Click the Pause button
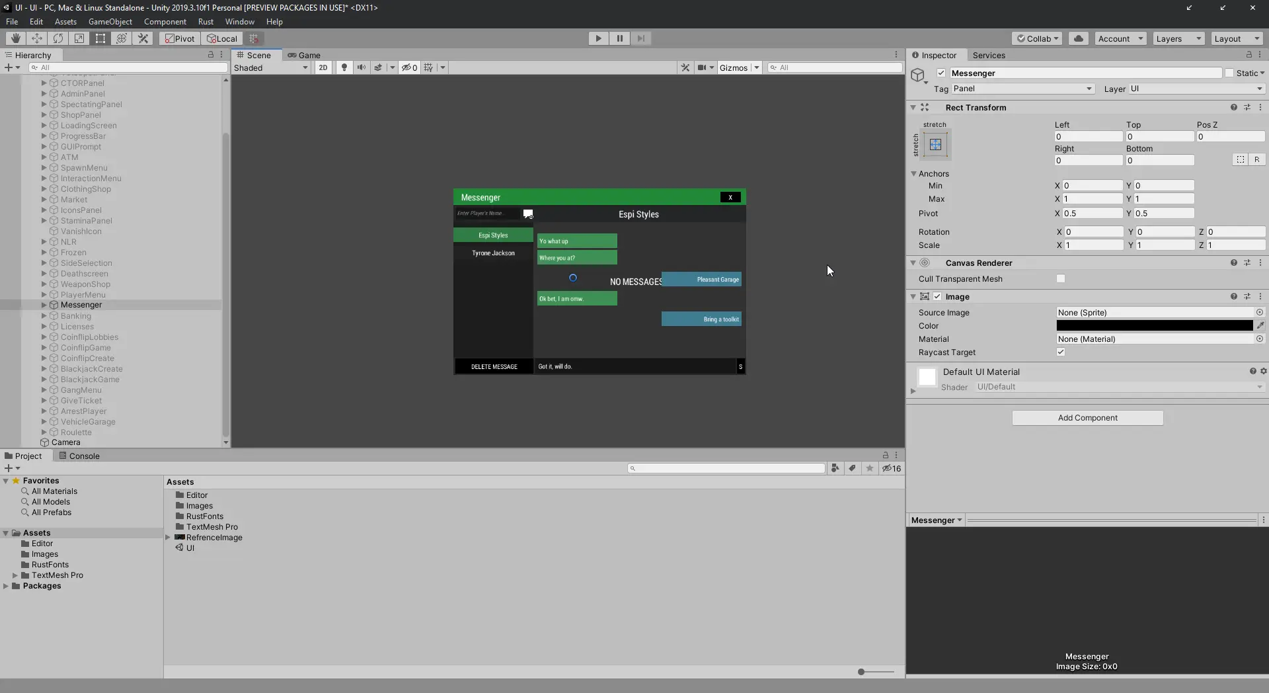 [x=619, y=38]
